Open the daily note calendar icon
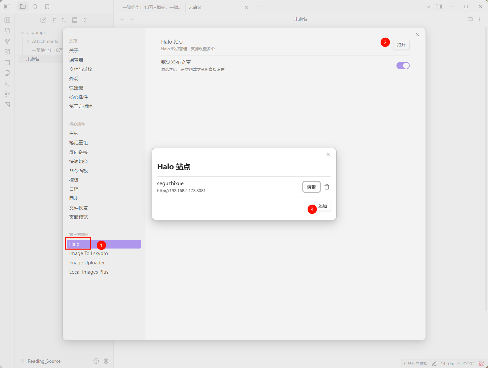Image resolution: width=488 pixels, height=368 pixels. pos(7,62)
